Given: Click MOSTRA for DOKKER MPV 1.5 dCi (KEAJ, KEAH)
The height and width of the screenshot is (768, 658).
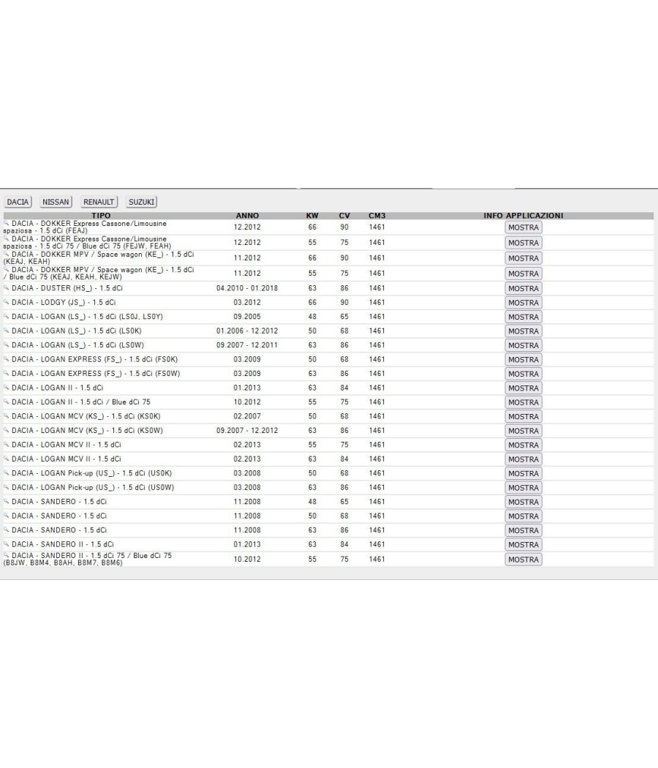Looking at the screenshot, I should [523, 258].
